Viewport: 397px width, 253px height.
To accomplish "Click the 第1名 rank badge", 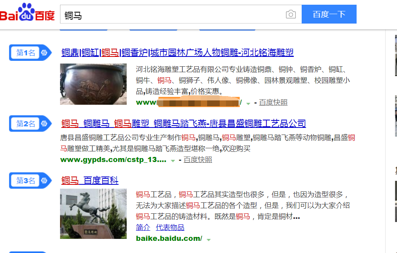I will (x=30, y=53).
